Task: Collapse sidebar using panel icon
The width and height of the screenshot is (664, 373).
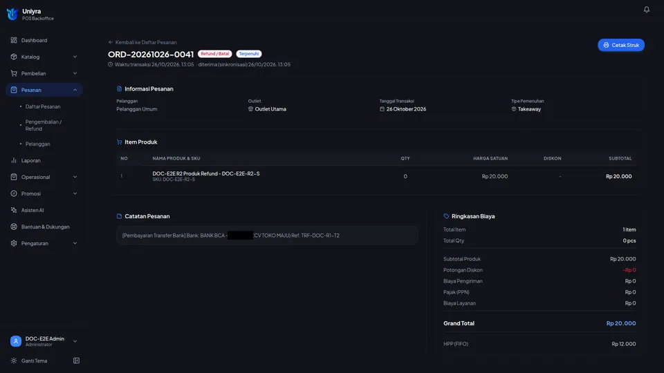Action: 76,361
